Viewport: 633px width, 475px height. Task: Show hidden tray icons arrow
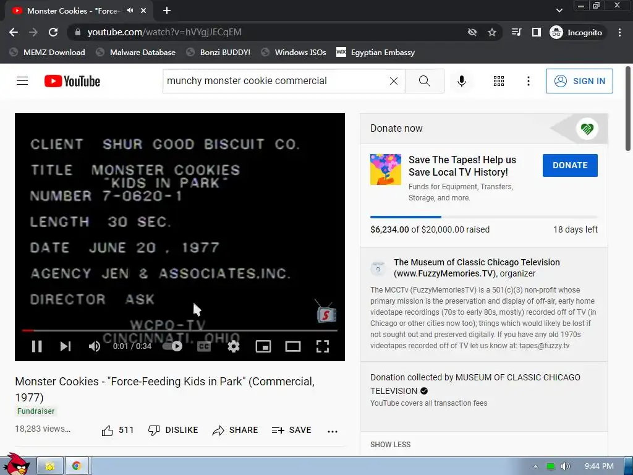click(535, 466)
